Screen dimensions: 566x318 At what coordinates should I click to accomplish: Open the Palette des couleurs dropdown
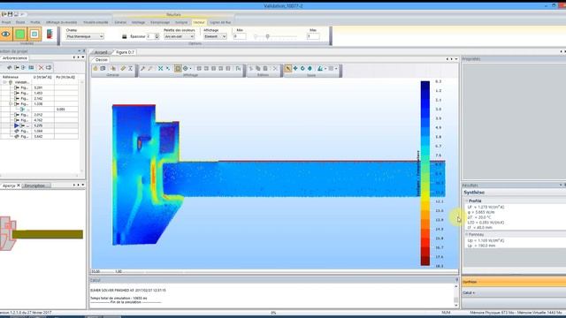coord(179,36)
